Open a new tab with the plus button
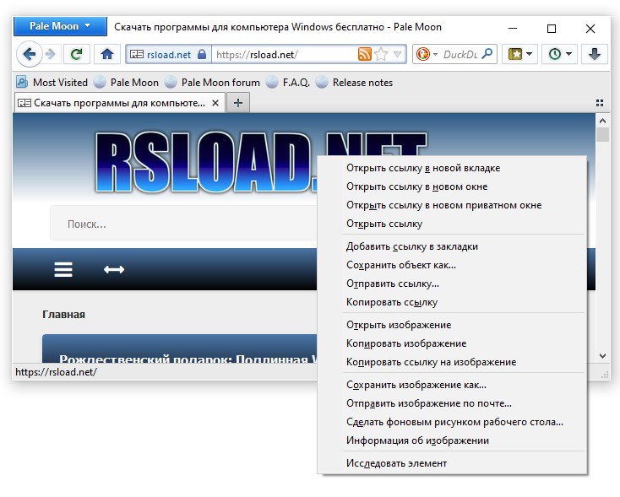Viewport: 620px width, 497px height. (x=237, y=103)
